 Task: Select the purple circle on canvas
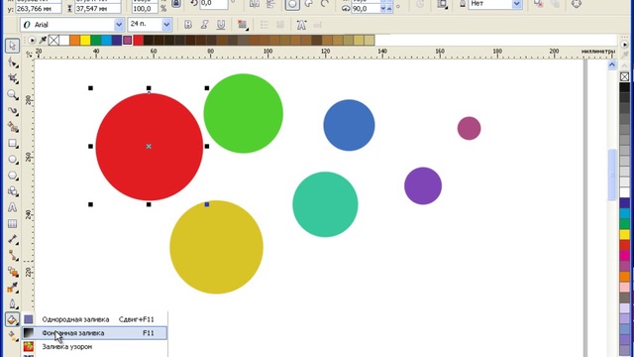(423, 185)
